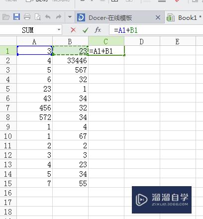Click cell B9 containing 4
This screenshot has height=219, width=203.
pyautogui.click(x=70, y=126)
